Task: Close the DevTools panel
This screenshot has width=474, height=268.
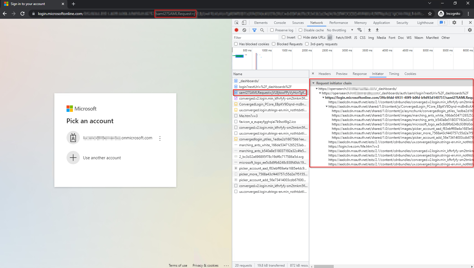Action: tap(470, 23)
